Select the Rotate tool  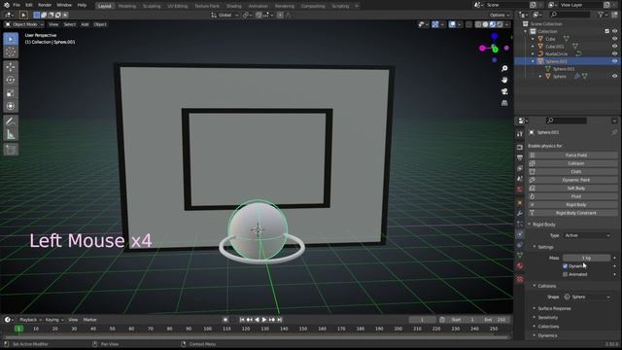pos(11,80)
